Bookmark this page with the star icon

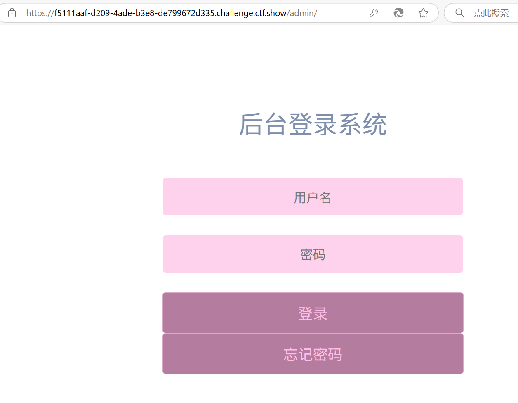coord(423,13)
